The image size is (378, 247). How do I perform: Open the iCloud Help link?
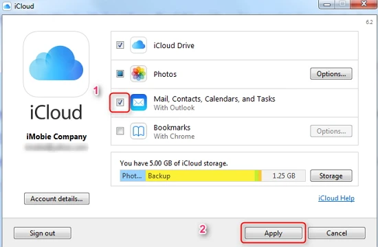336,198
